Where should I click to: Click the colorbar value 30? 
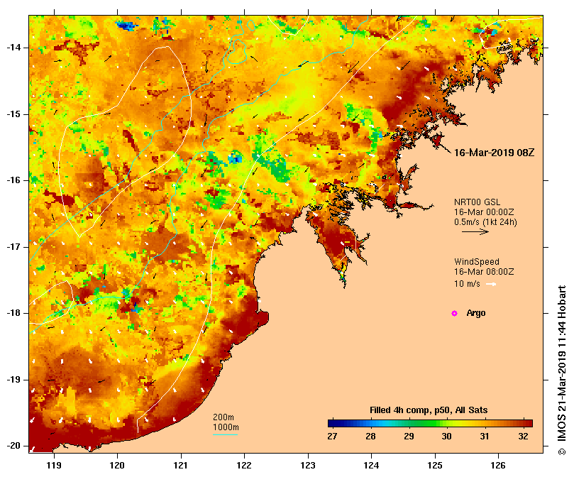(446, 437)
